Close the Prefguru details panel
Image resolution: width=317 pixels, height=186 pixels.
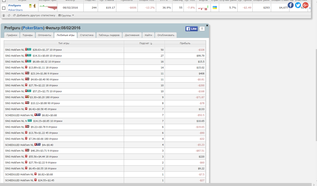(x=207, y=25)
